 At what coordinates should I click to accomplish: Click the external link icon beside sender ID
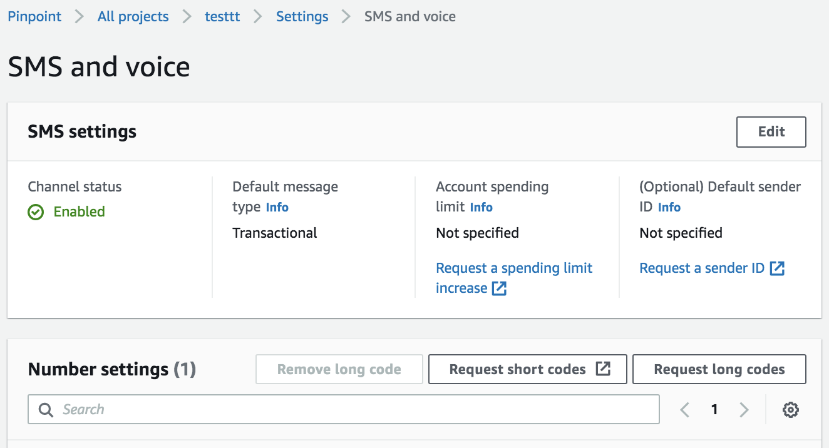[777, 268]
